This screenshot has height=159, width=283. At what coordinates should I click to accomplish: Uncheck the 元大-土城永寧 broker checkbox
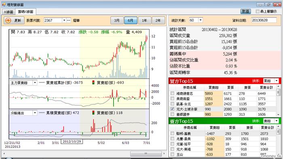click(x=172, y=109)
